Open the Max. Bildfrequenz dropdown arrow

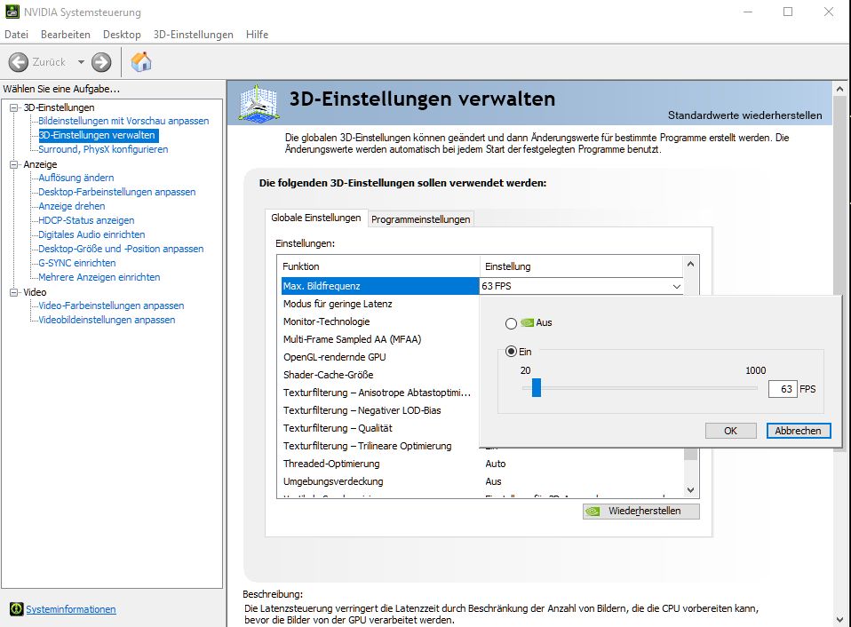[676, 286]
